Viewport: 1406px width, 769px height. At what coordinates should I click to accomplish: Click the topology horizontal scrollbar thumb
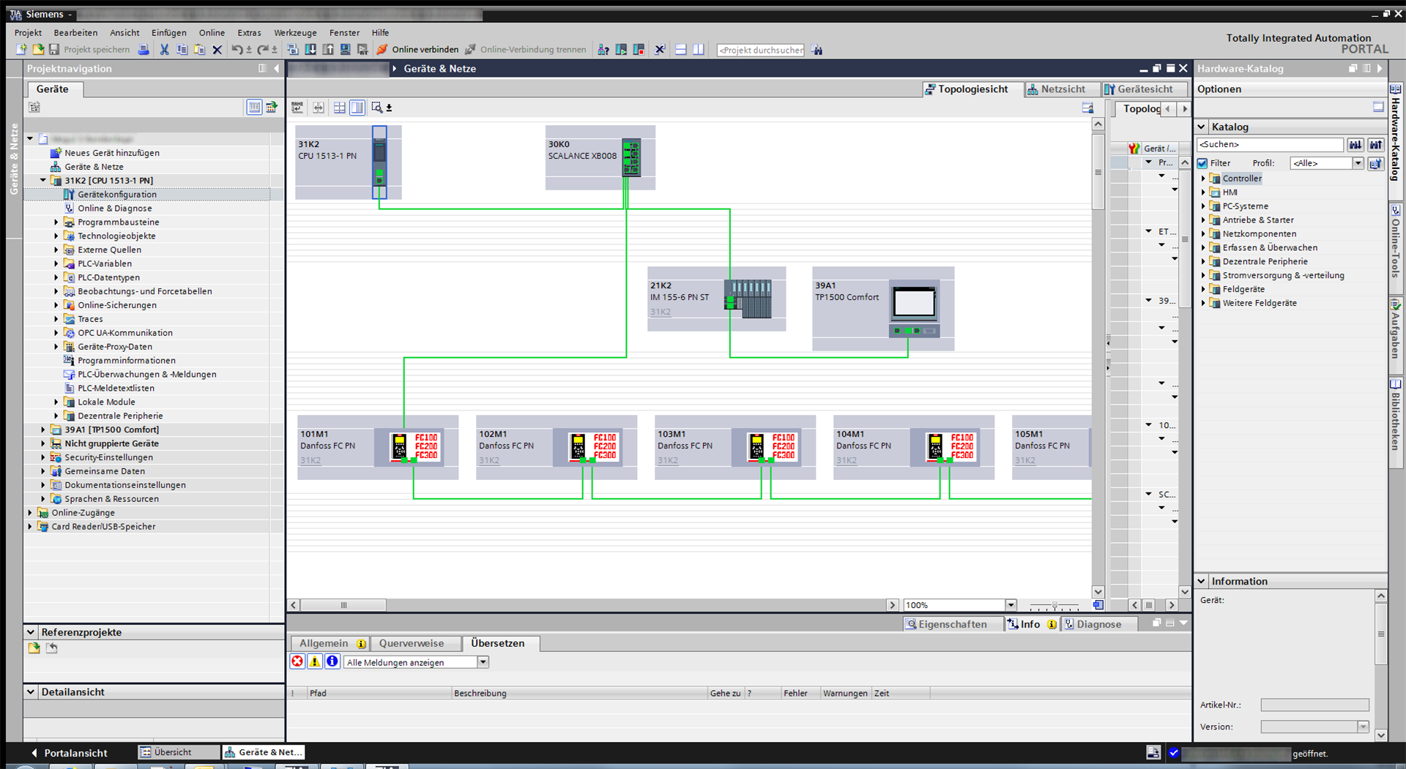[343, 605]
